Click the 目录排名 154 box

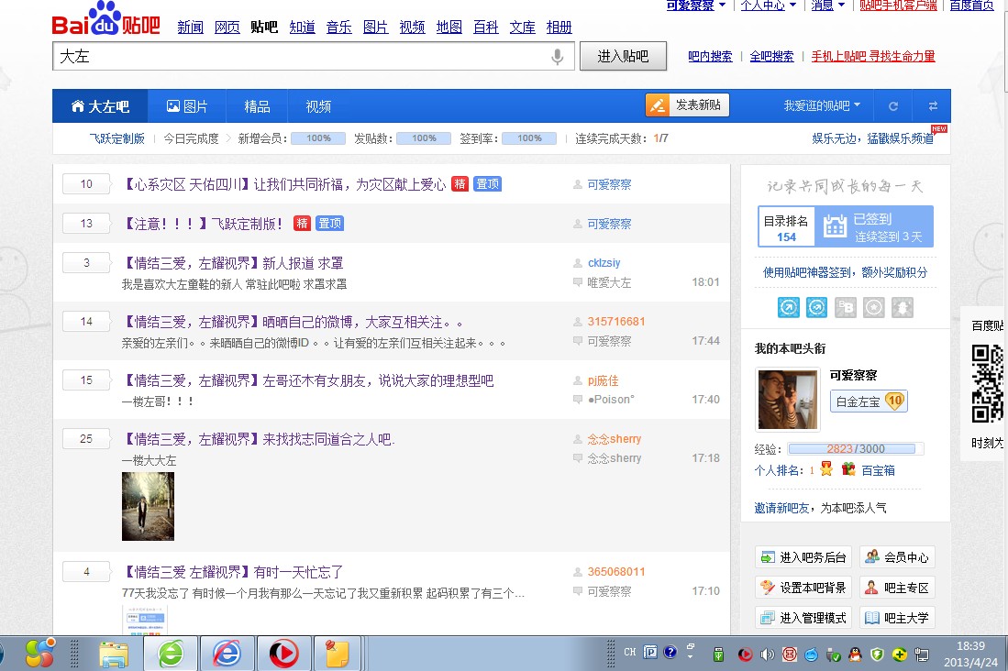pyautogui.click(x=786, y=227)
